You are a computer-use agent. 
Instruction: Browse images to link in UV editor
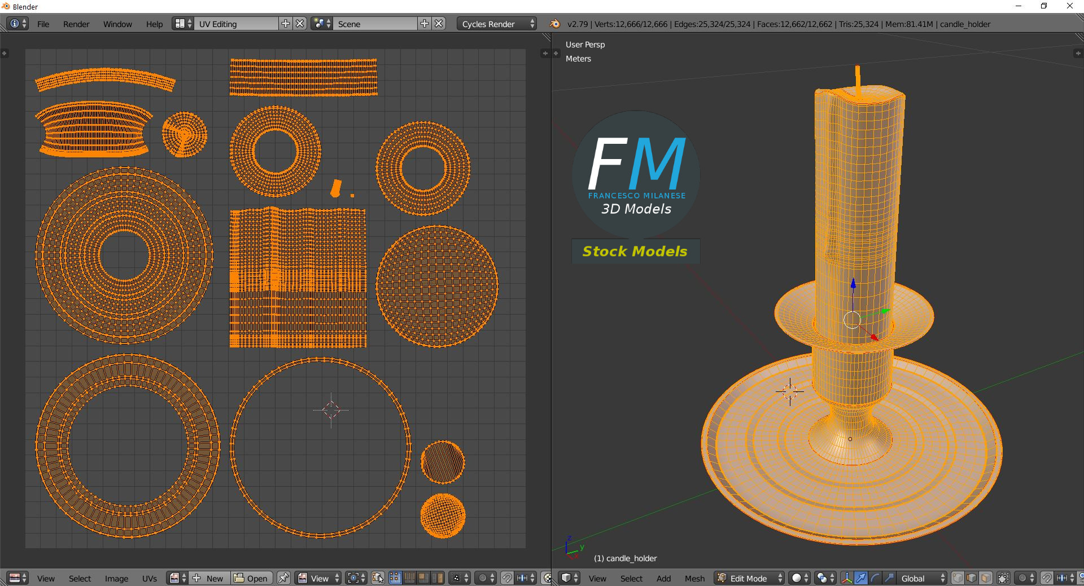pyautogui.click(x=177, y=578)
